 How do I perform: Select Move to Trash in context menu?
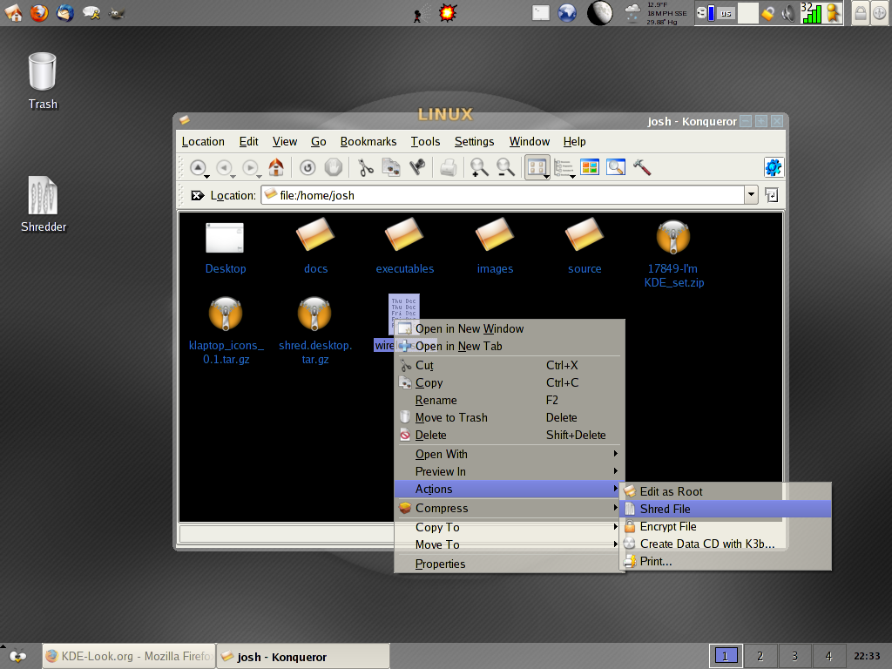(509, 417)
